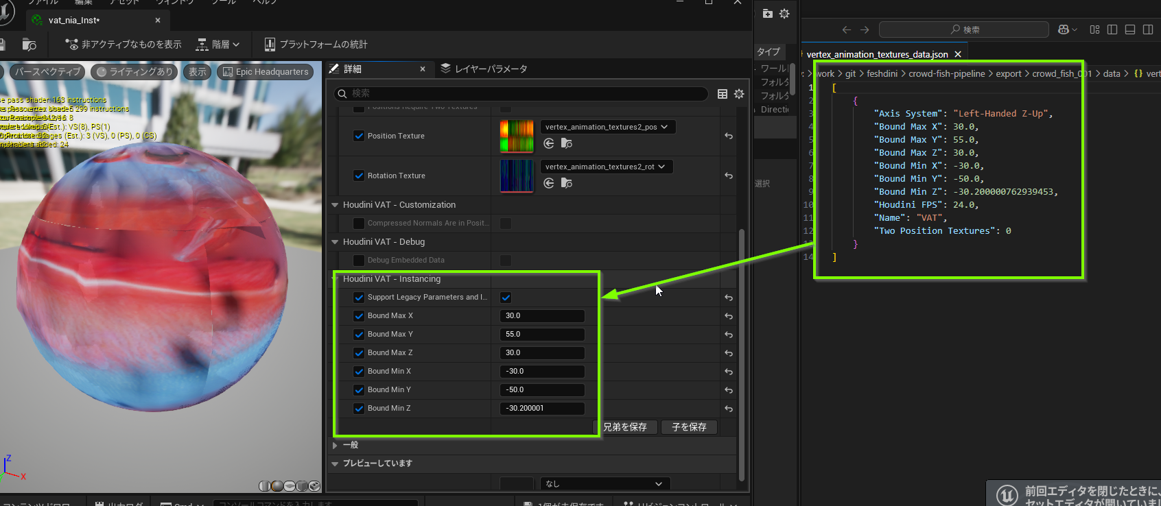Open vertex_animation_textures2_rot asset dropdown
Image resolution: width=1161 pixels, height=506 pixels.
[x=606, y=167]
